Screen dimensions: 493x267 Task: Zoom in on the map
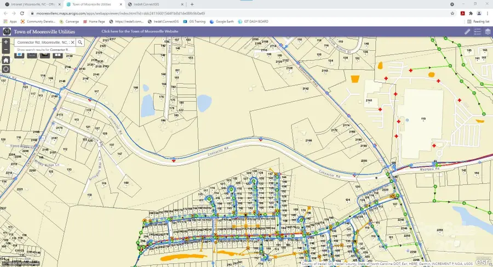click(5, 42)
